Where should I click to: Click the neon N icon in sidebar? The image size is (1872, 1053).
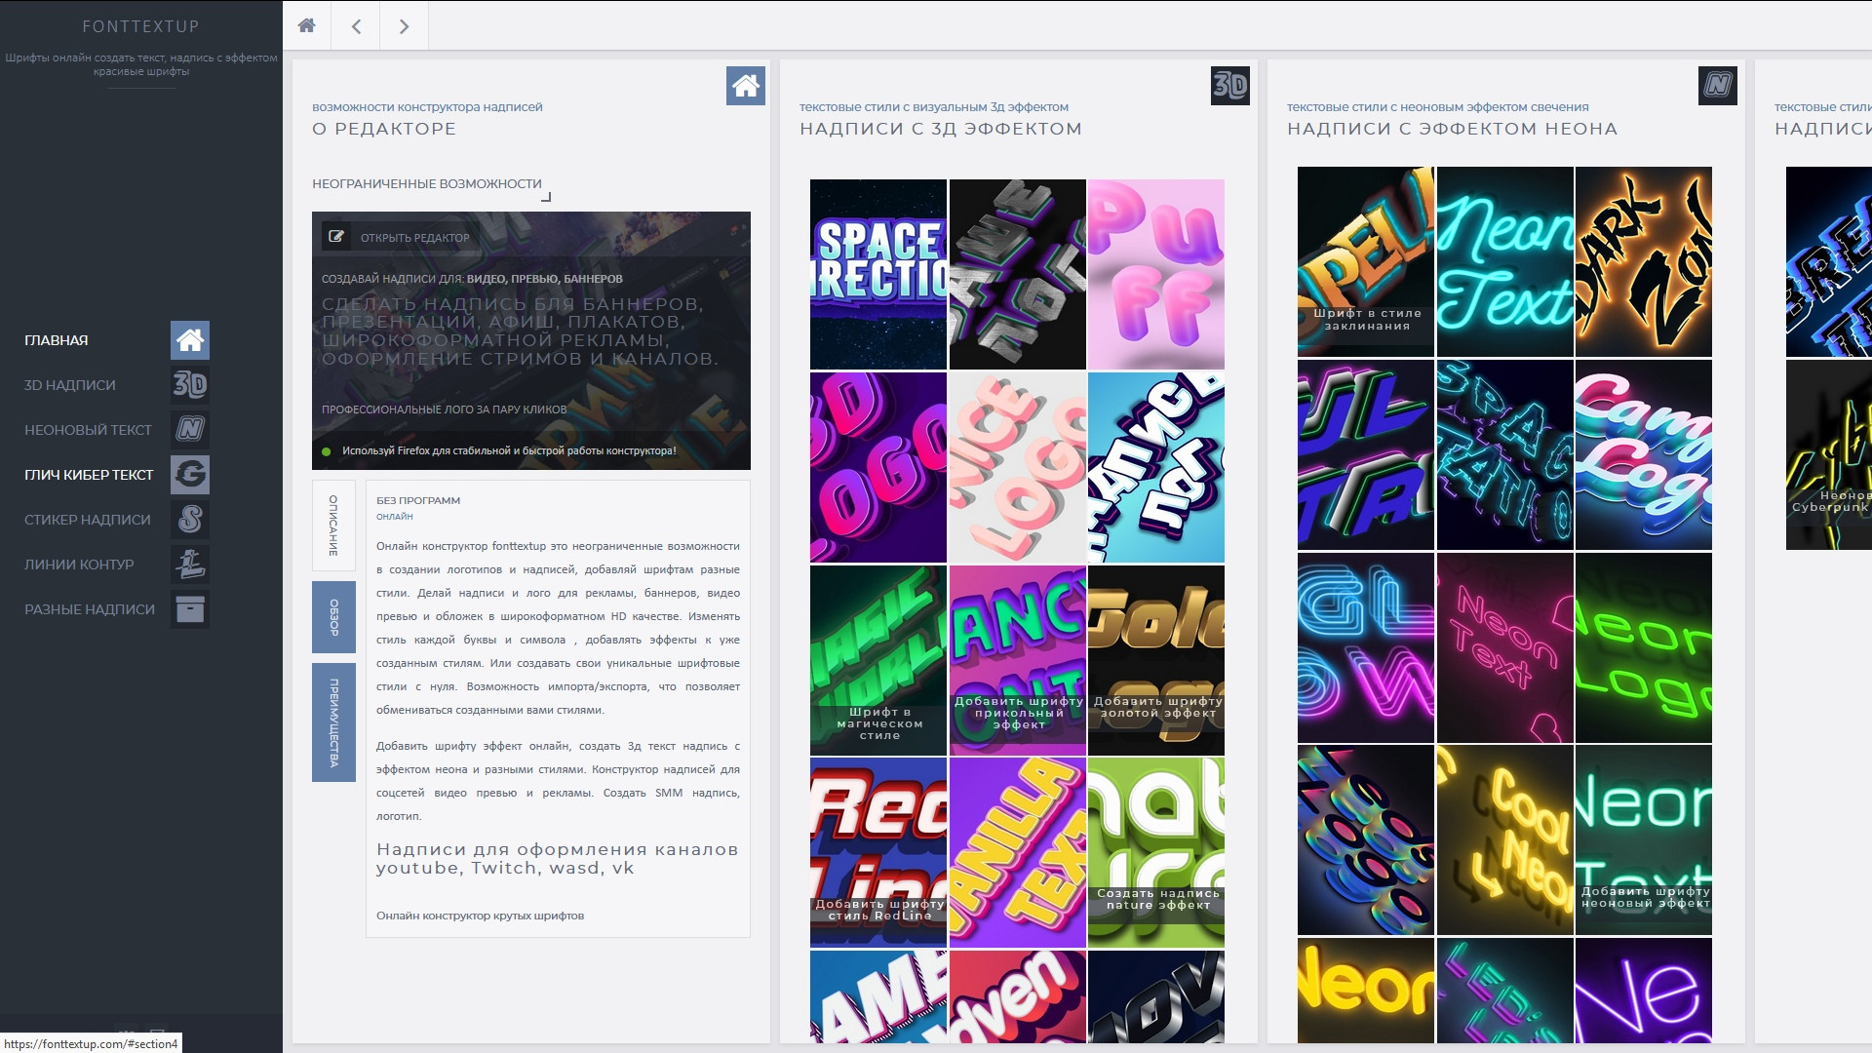[x=190, y=430]
